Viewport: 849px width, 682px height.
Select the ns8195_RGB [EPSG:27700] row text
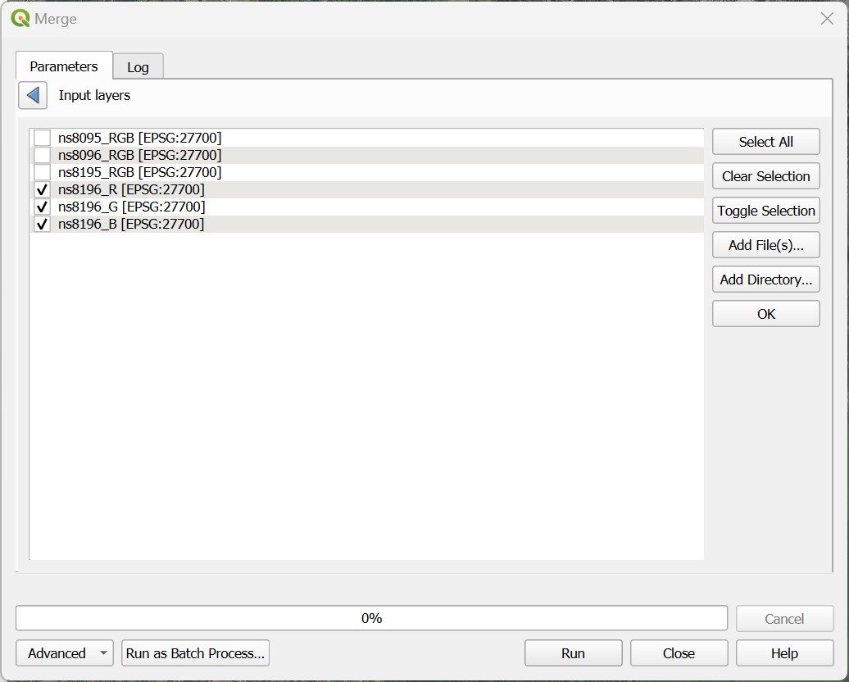click(139, 172)
